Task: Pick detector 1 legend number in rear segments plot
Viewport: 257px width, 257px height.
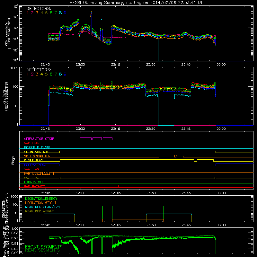Action: point(28,74)
